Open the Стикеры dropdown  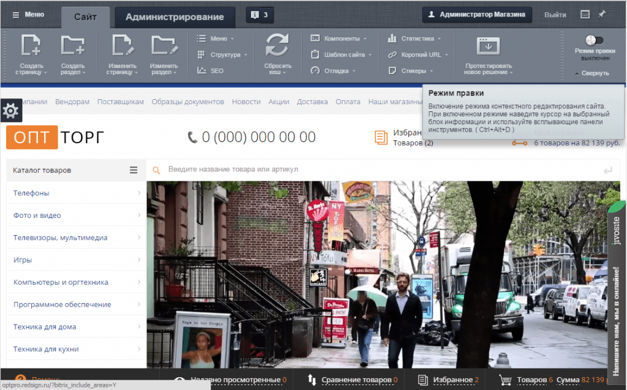(410, 71)
